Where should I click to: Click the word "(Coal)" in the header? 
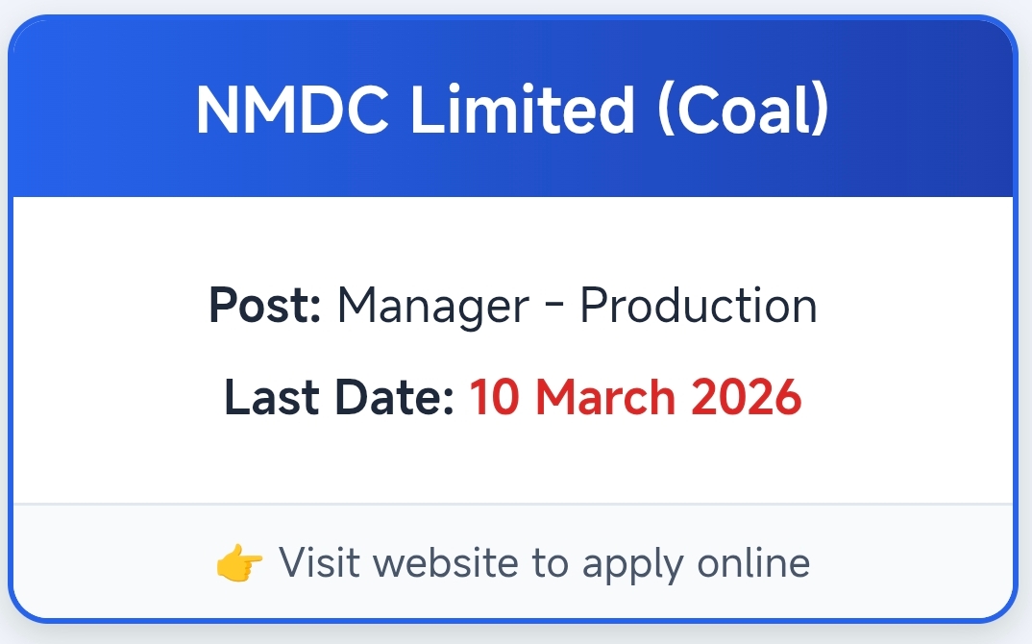click(743, 110)
